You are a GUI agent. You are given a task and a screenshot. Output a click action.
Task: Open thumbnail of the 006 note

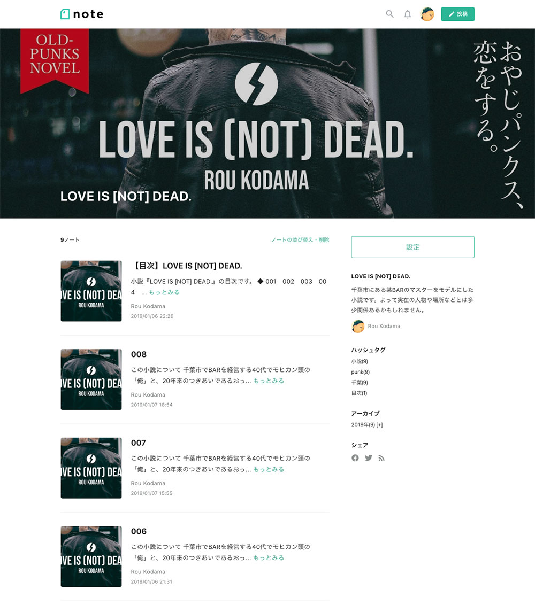coord(91,557)
